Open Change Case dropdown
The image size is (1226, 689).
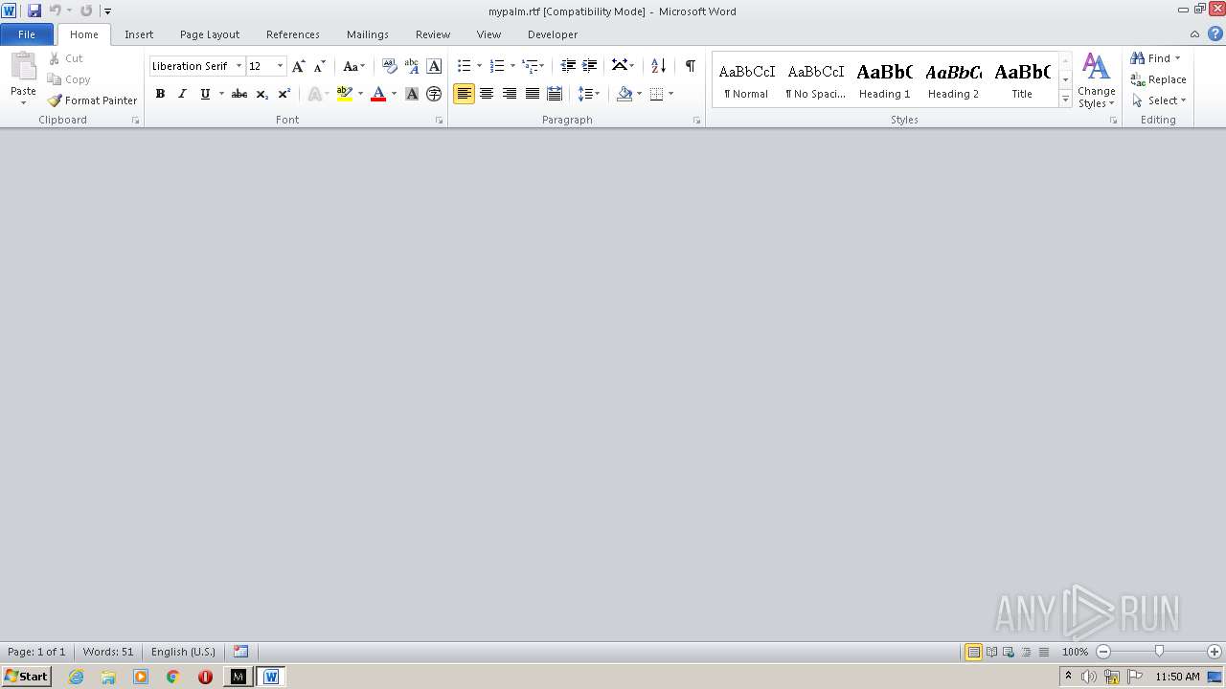pos(353,66)
